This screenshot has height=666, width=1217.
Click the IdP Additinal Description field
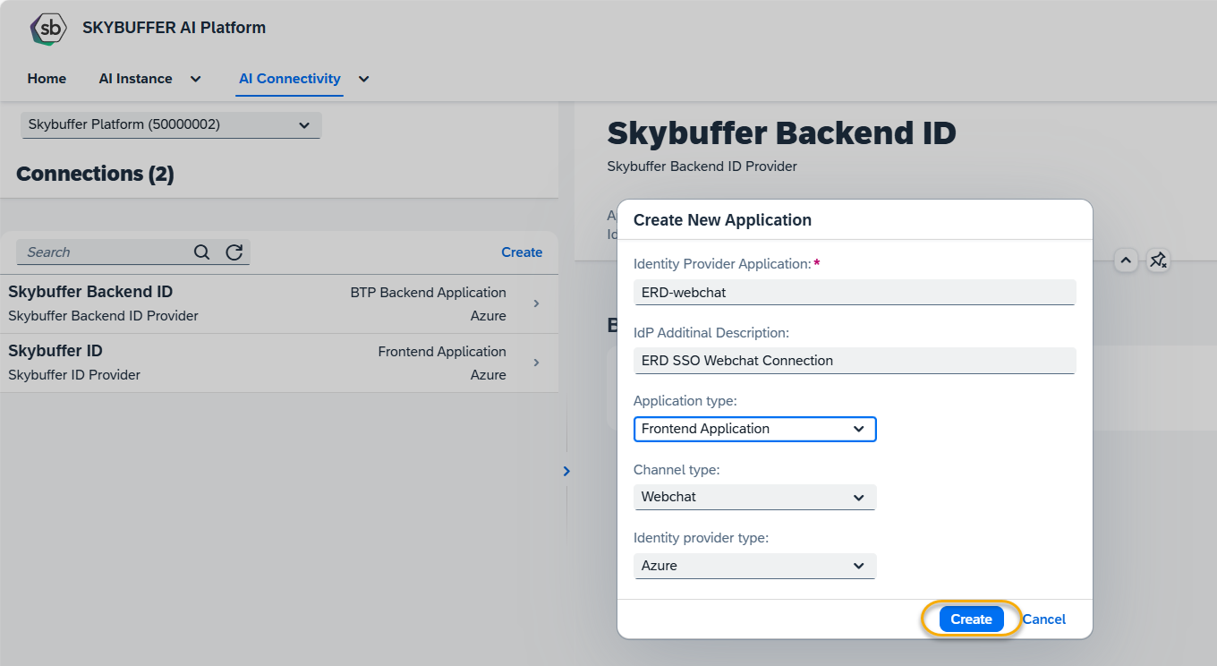(x=855, y=361)
